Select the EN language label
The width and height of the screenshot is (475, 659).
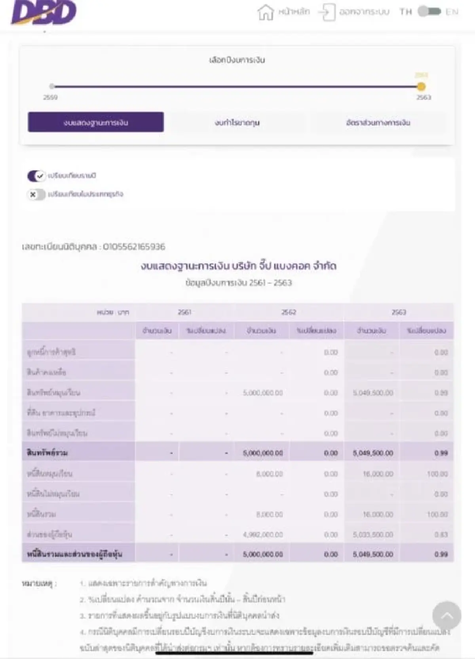452,12
